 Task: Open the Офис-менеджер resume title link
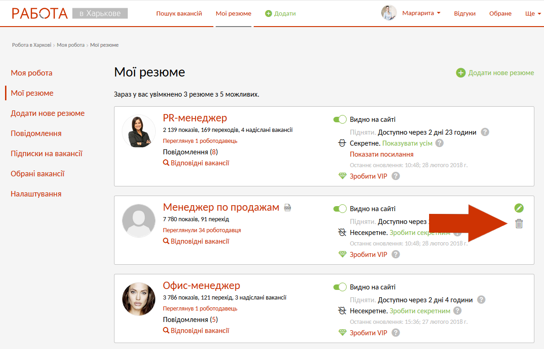pos(201,286)
